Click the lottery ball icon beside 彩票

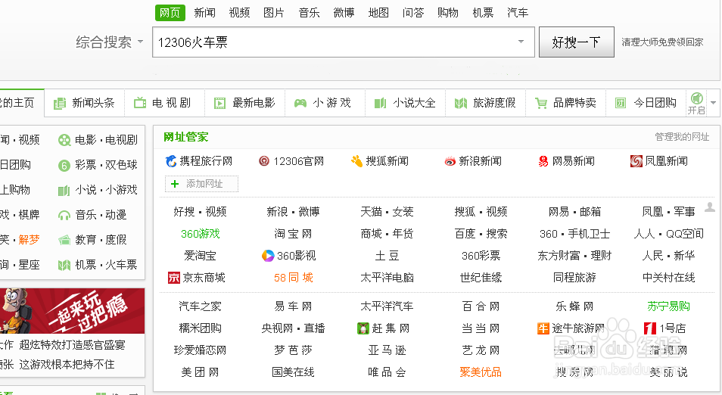click(64, 165)
